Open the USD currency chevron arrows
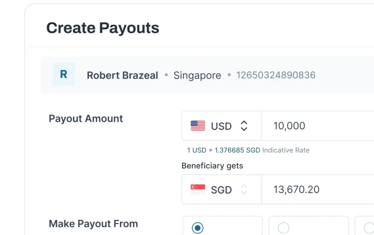This screenshot has height=235, width=374. click(244, 126)
